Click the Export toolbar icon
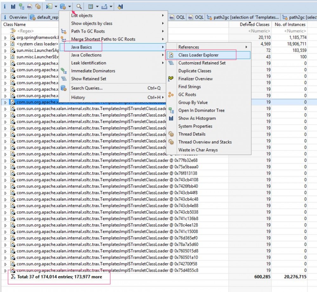 click(x=104, y=6)
